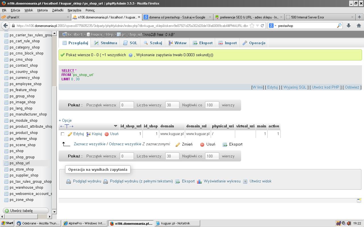364x227 pixels.
Task: Switch to AlpinePro Internet Explorer in taskbar
Action: click(85, 223)
